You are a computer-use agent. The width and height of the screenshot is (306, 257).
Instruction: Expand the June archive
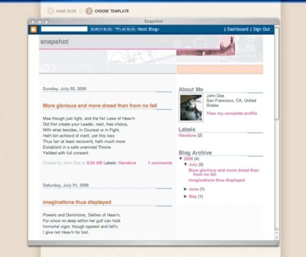click(185, 189)
